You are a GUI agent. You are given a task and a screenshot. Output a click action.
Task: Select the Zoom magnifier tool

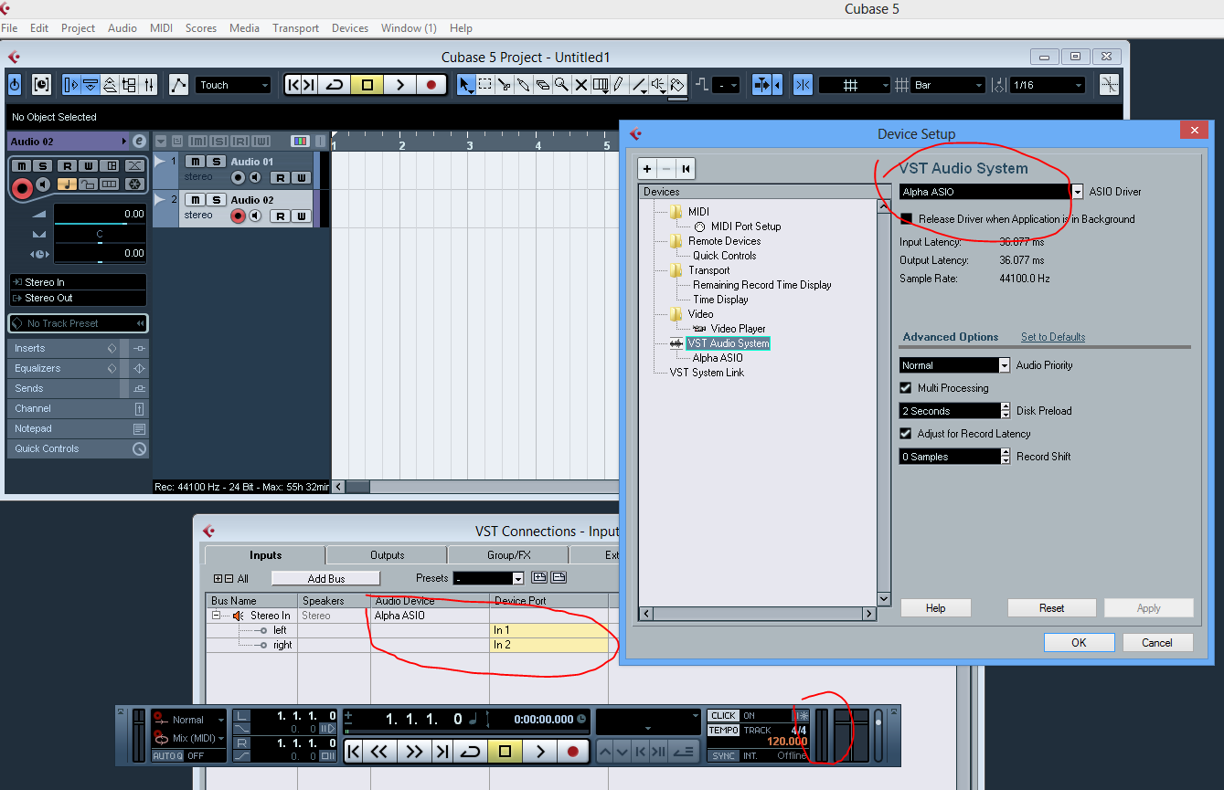[562, 85]
